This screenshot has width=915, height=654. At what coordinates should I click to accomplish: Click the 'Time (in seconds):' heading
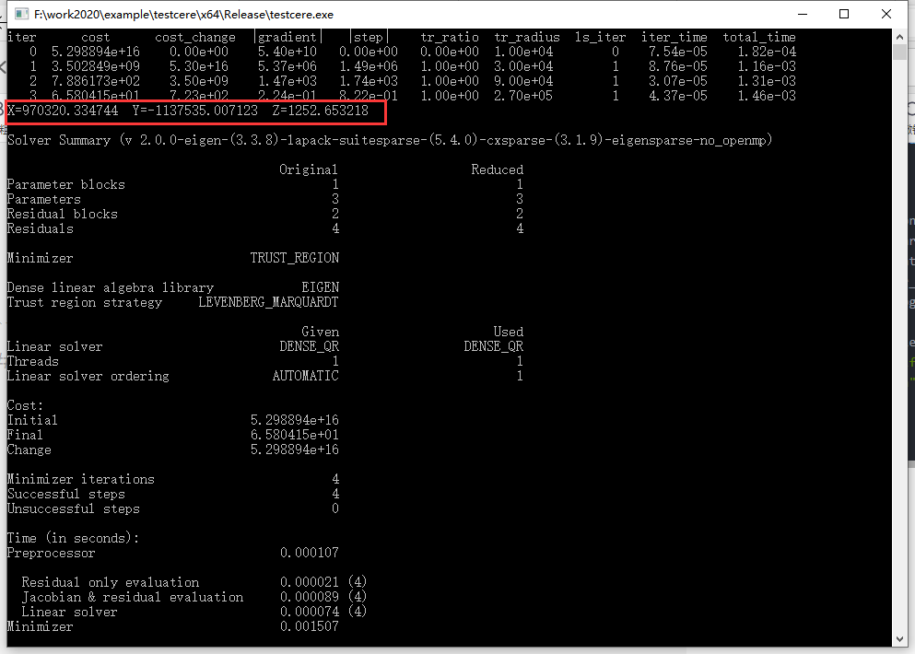[74, 538]
